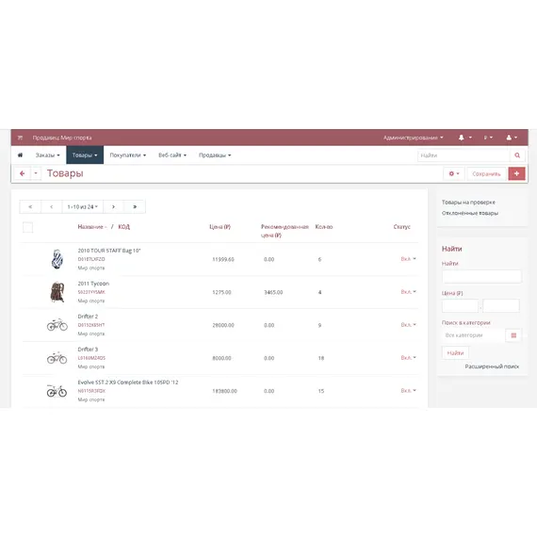Open product Drifter 3

pos(88,350)
